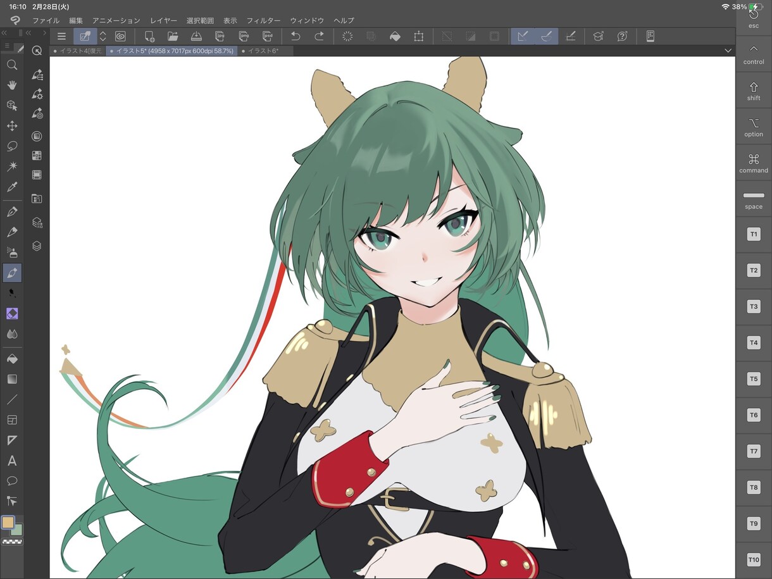Select the Lasso selection tool
The width and height of the screenshot is (772, 579).
(12, 146)
